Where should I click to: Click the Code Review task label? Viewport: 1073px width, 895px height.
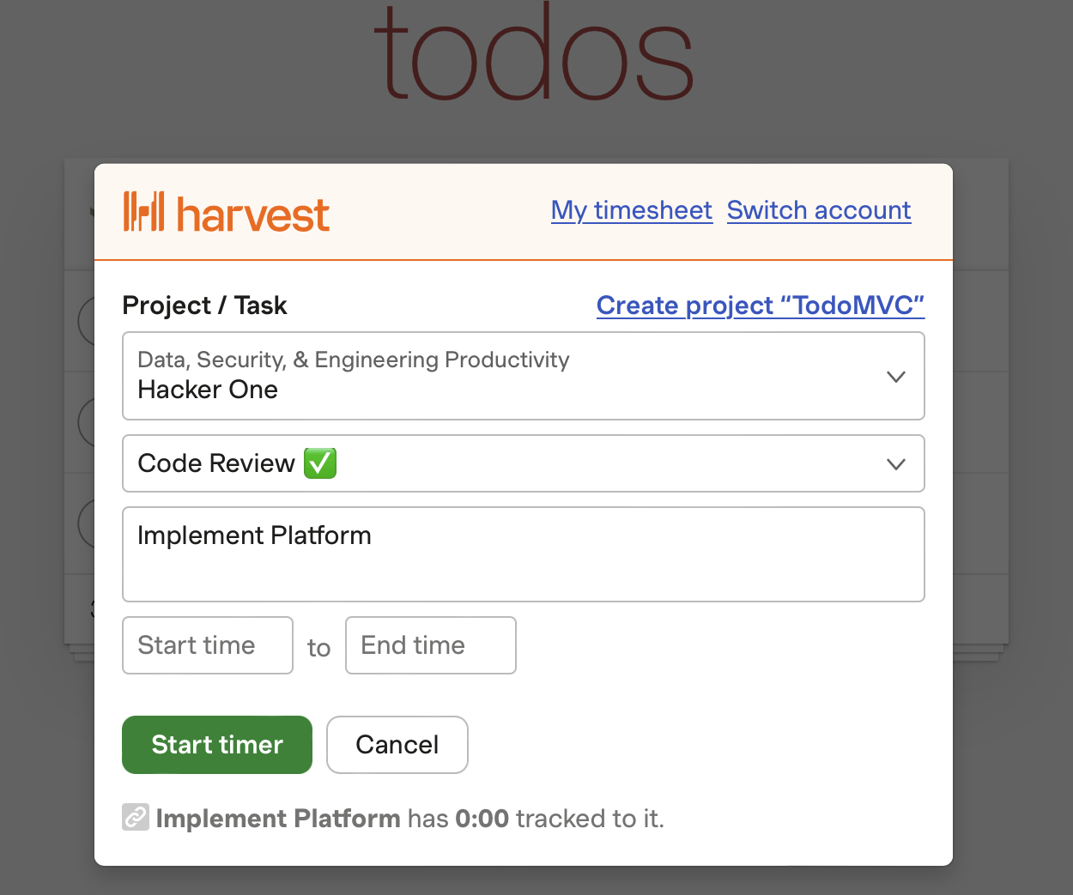(x=216, y=463)
